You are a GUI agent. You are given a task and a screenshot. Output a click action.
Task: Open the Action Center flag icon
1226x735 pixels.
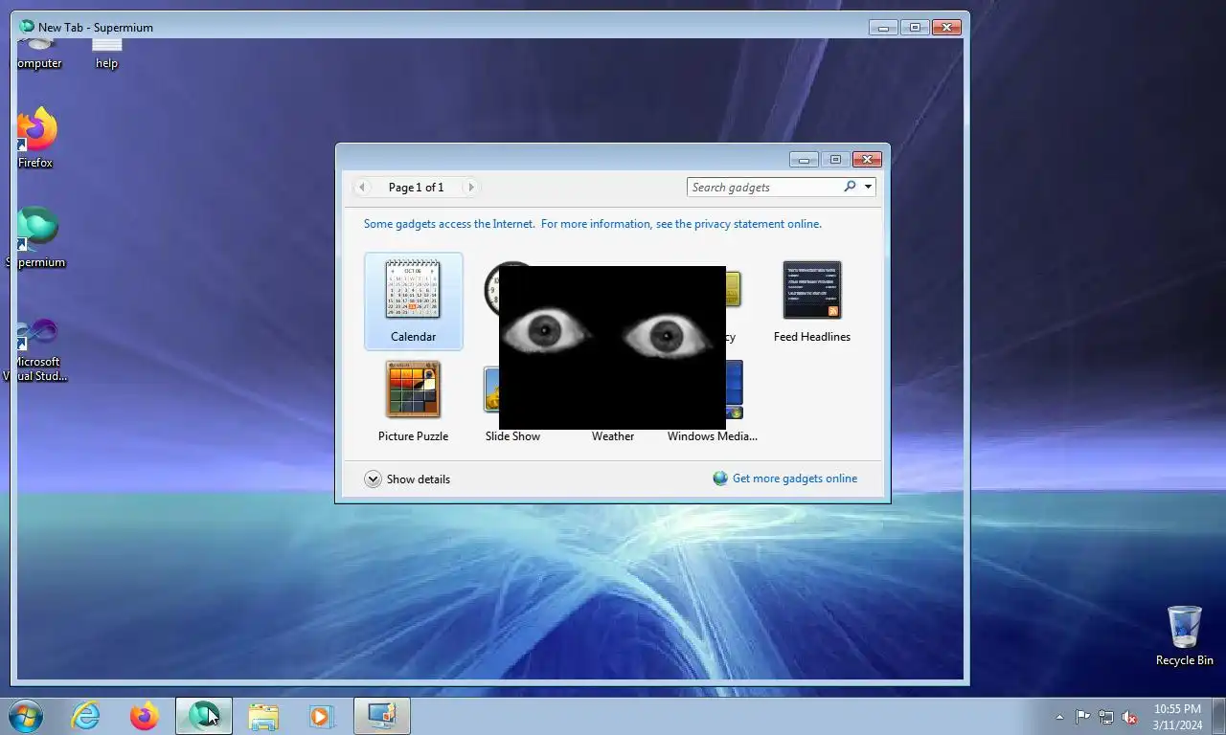click(x=1082, y=717)
